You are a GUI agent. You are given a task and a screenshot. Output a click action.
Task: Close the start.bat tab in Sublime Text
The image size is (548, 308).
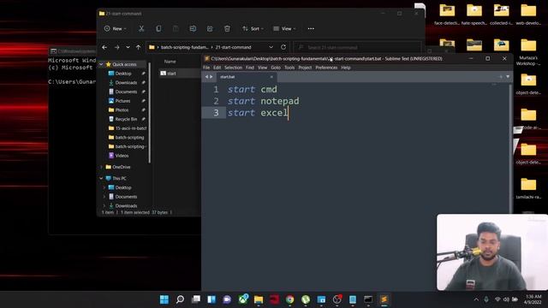click(271, 77)
